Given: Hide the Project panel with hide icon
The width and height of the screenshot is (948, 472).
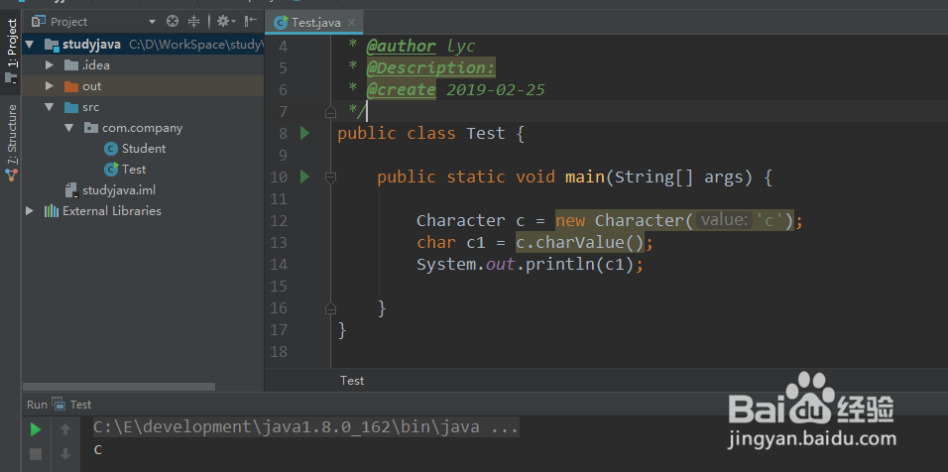Looking at the screenshot, I should click(251, 22).
